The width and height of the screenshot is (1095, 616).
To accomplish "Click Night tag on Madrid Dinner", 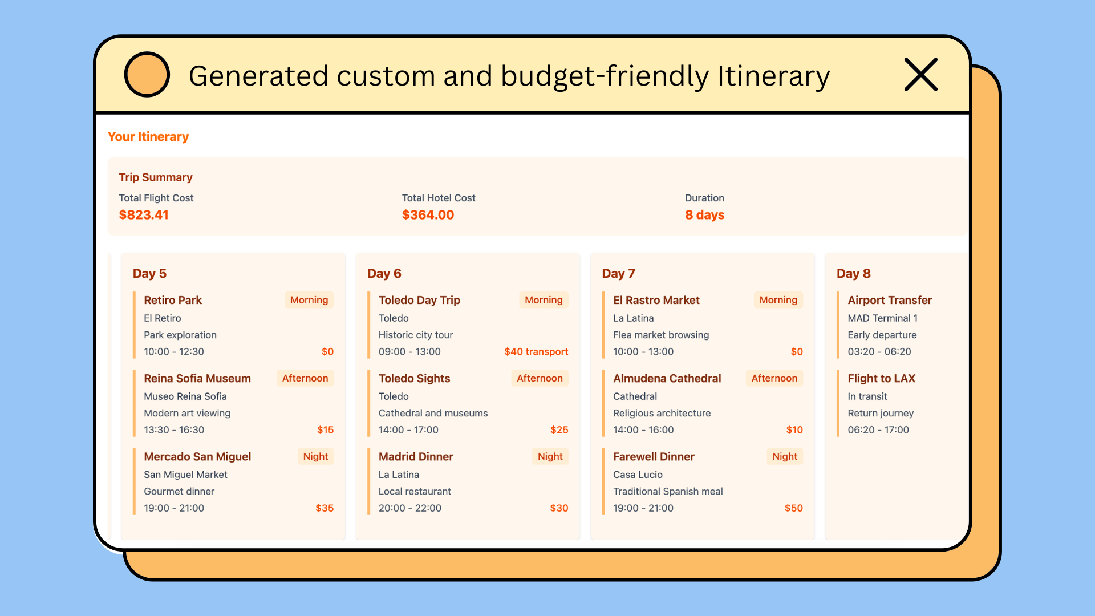I will coord(550,456).
